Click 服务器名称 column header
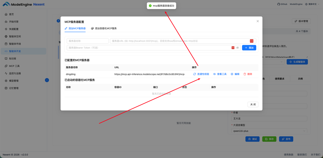Viewport: 323px width, 158px height. pyautogui.click(x=72, y=67)
